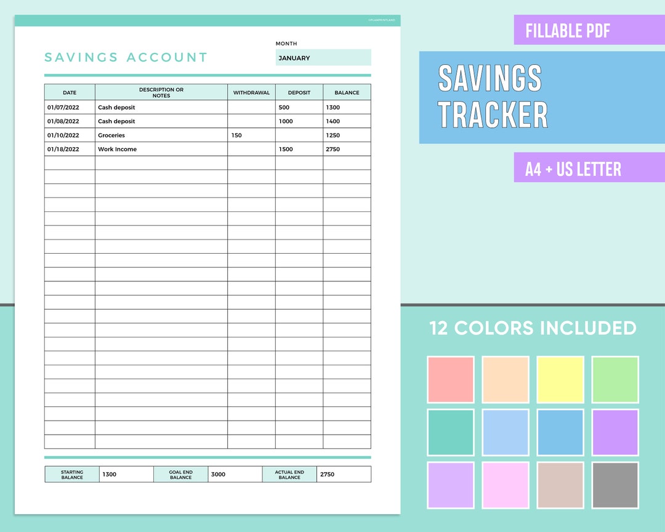The width and height of the screenshot is (665, 532).
Task: Select the light blue color swatch
Action: [505, 432]
